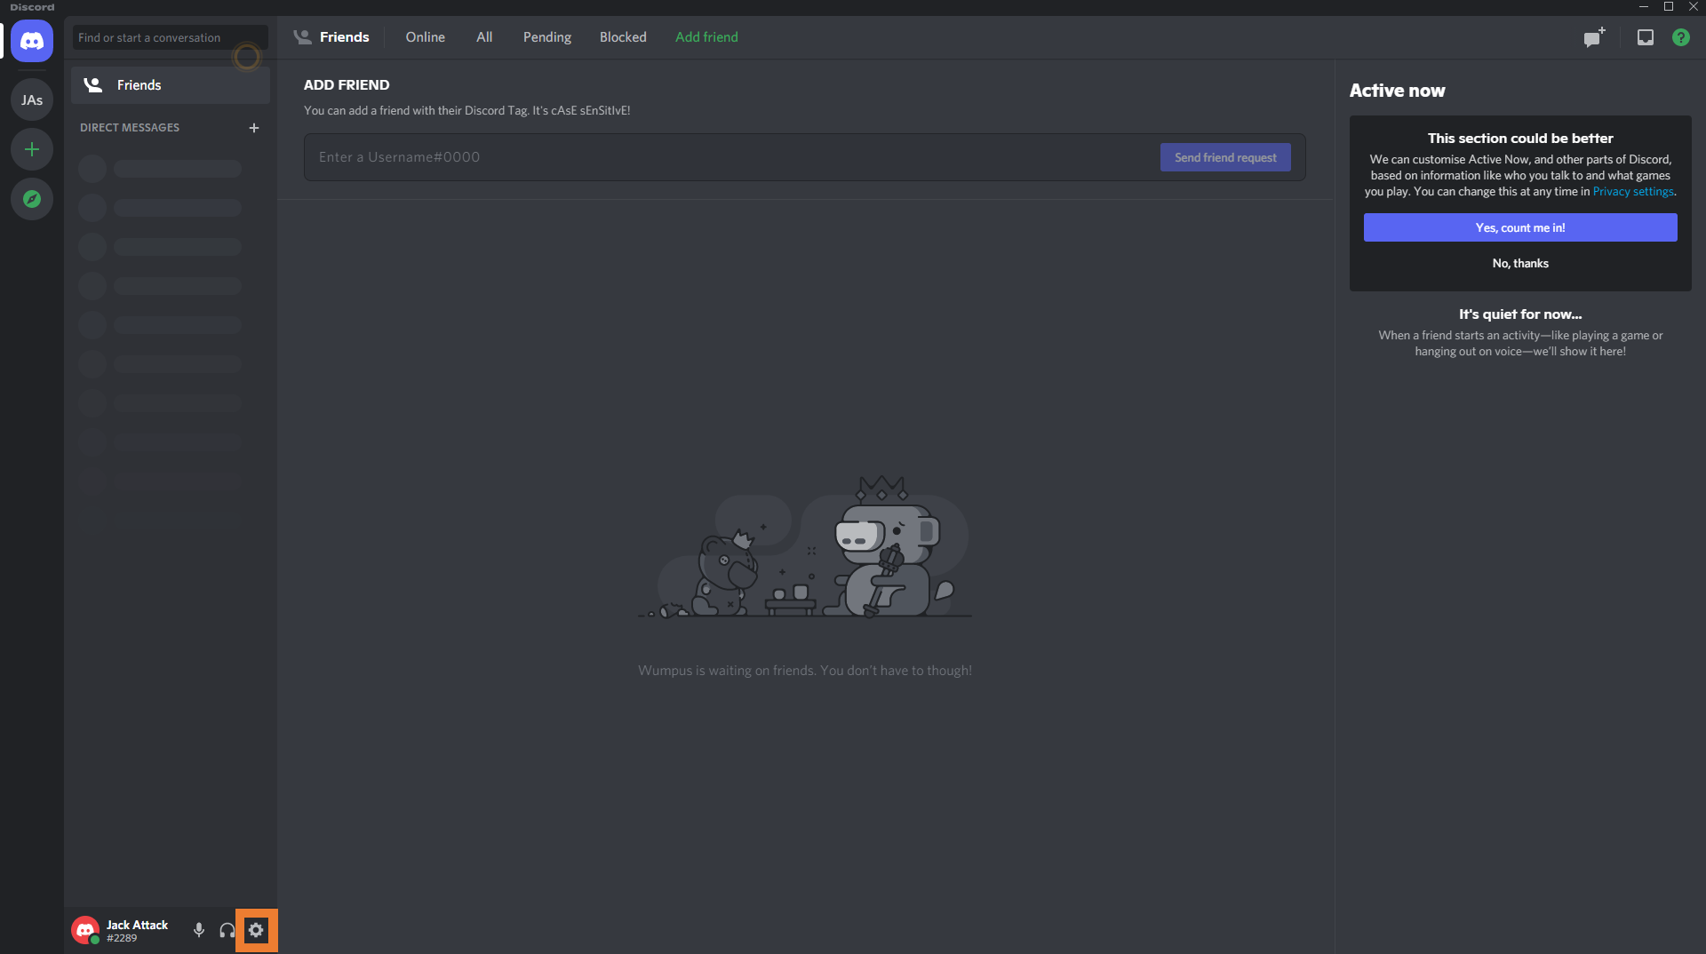1706x954 pixels.
Task: Open User Settings gear icon
Action: tap(256, 930)
